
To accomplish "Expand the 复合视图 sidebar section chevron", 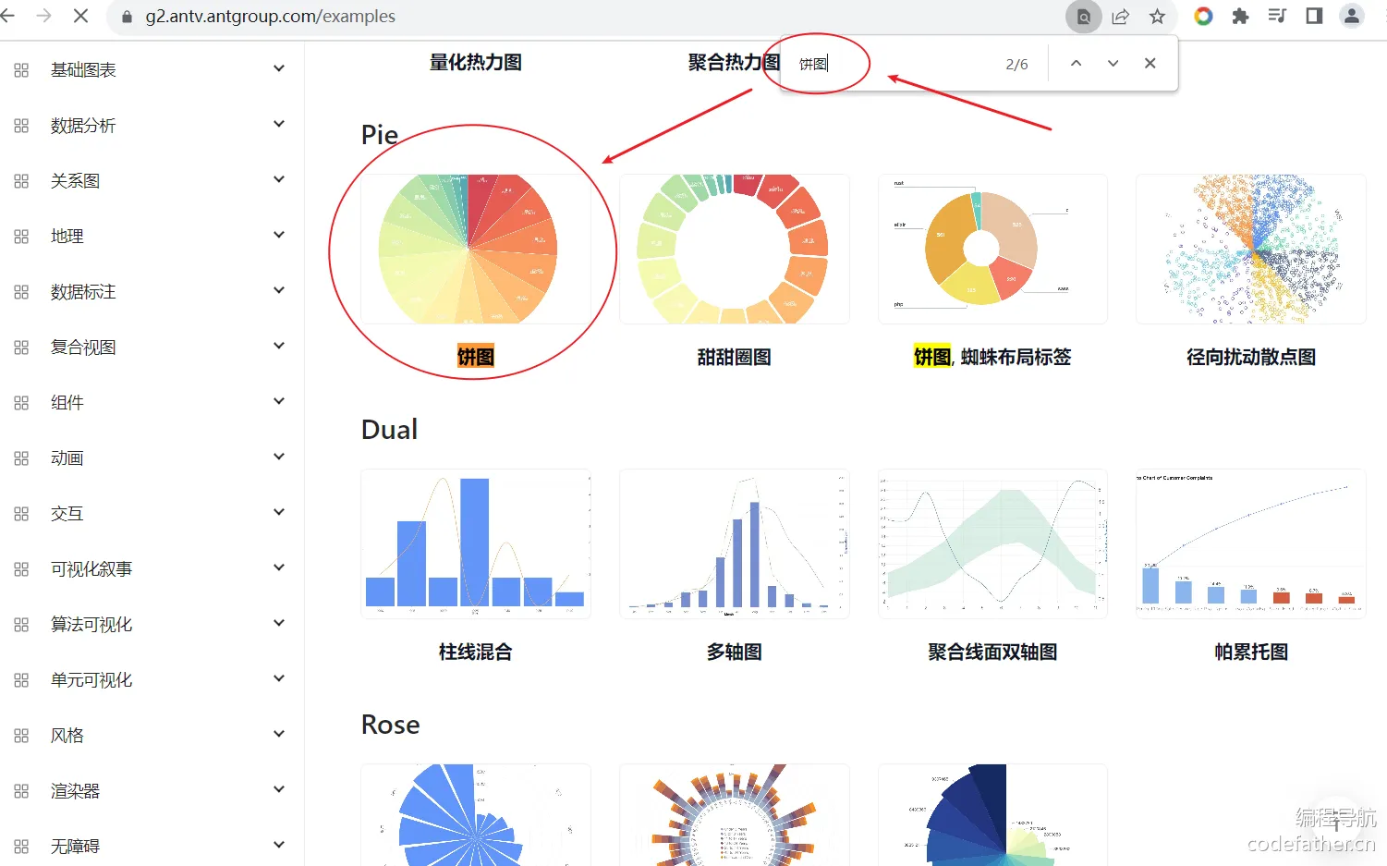I will pos(279,346).
